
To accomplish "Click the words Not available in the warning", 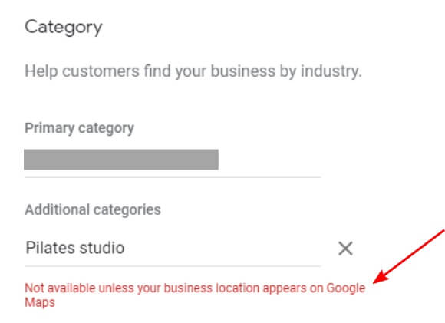I will point(60,288).
